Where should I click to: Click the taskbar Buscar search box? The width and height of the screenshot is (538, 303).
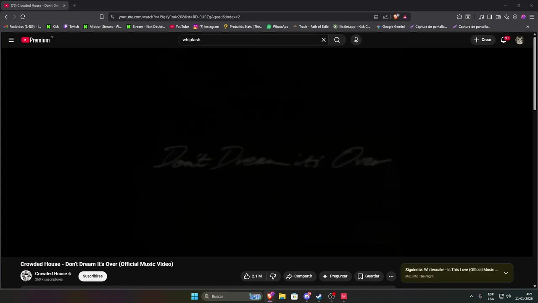click(x=232, y=296)
